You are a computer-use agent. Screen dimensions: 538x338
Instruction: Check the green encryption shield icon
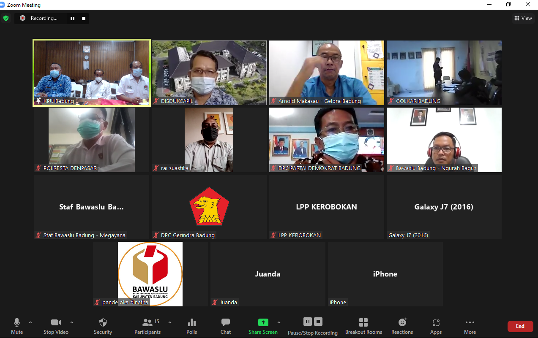tap(6, 18)
